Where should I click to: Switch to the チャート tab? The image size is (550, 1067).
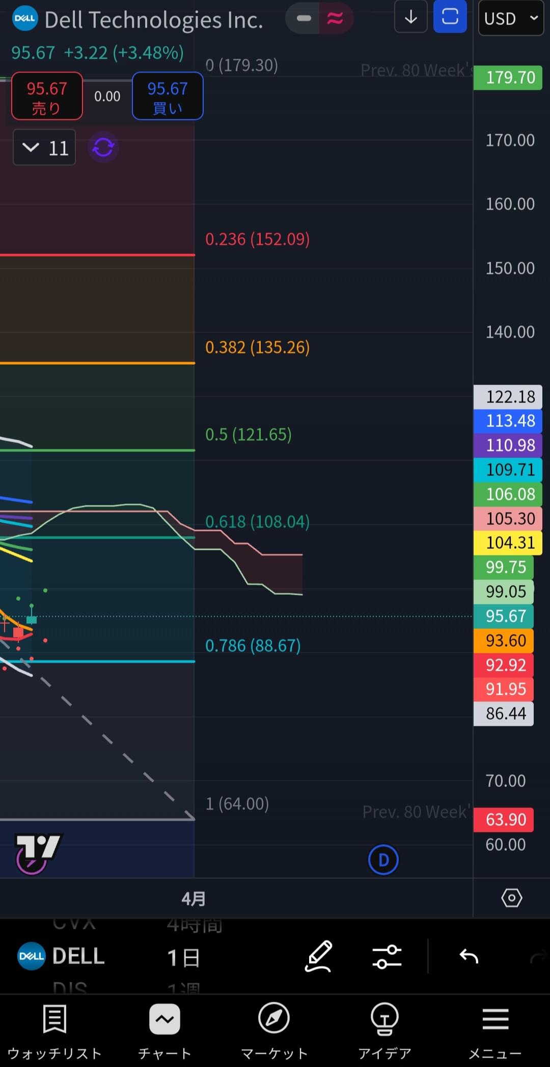[x=164, y=1032]
